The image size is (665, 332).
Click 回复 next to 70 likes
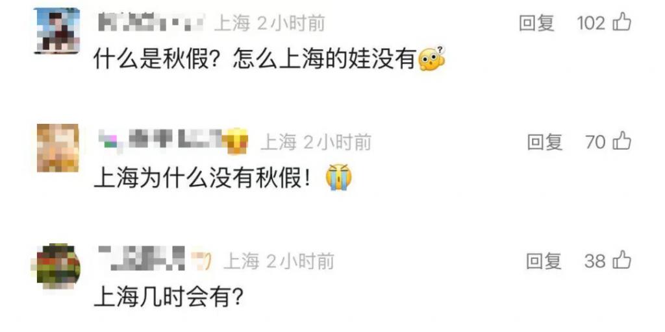545,142
